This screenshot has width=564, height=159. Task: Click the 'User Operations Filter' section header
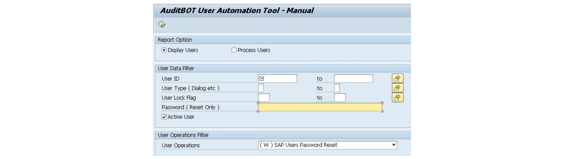click(x=183, y=135)
